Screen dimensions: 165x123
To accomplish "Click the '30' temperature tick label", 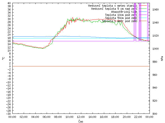I will pyautogui.click(x=9, y=19).
